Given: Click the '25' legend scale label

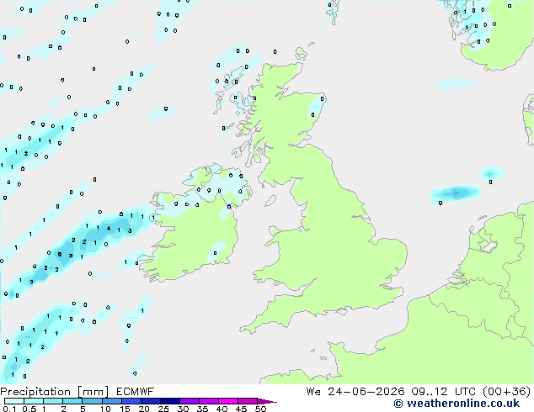Looking at the screenshot, I should tap(163, 409).
